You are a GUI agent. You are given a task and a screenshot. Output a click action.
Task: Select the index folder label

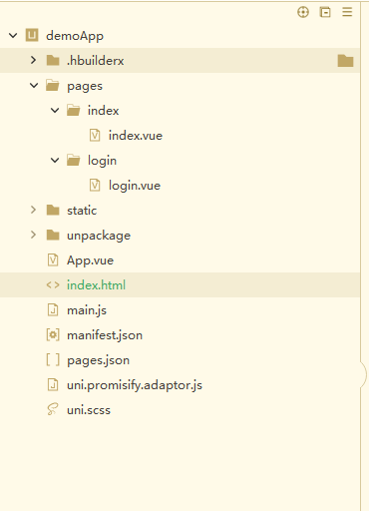pyautogui.click(x=104, y=111)
